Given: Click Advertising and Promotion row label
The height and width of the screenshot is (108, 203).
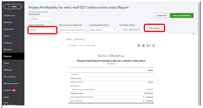Looking at the screenshot, I should point(83,90).
